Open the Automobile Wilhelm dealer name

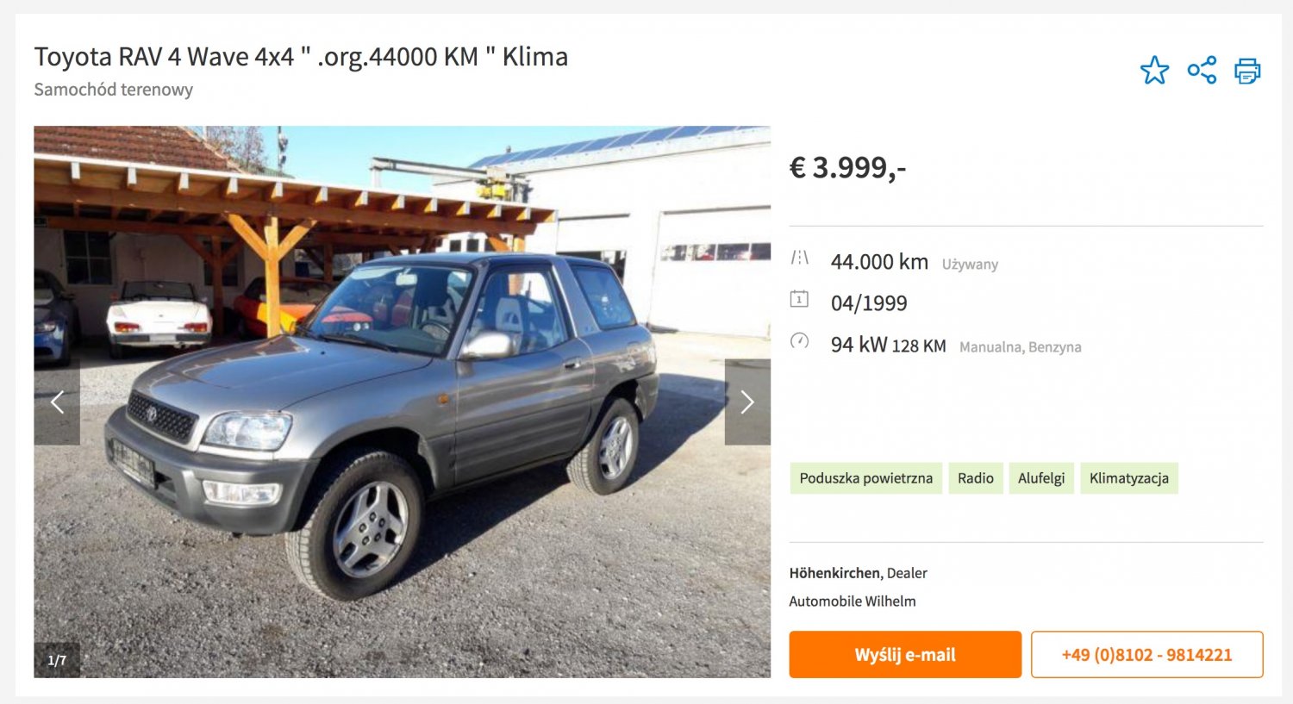point(853,601)
